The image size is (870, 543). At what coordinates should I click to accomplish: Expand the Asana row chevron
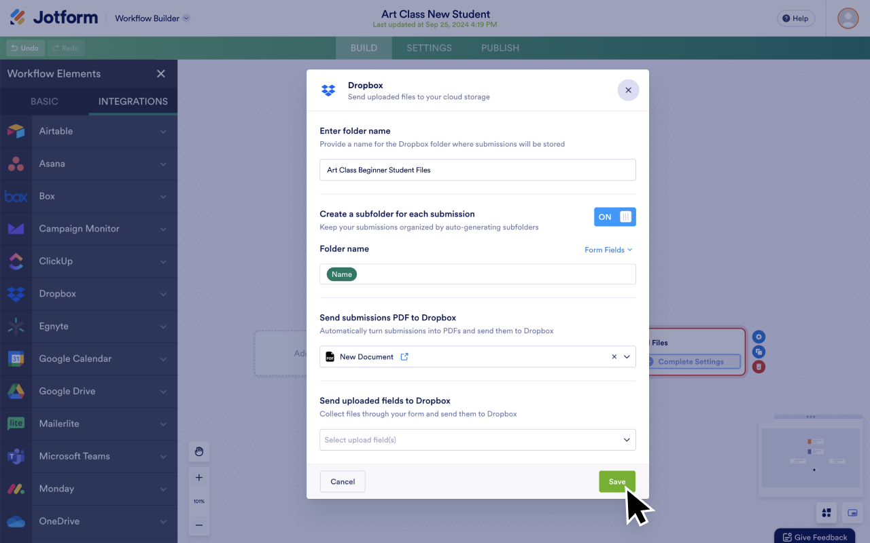point(163,164)
